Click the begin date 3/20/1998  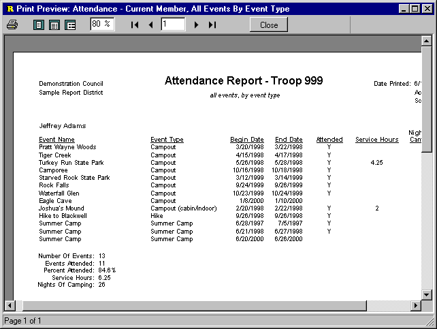pos(250,147)
